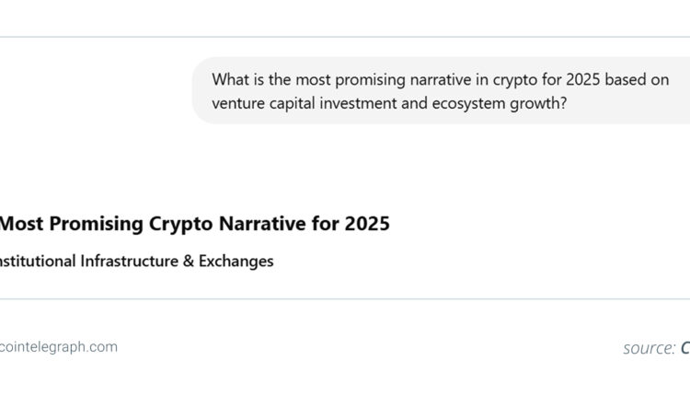Click the word "Infrastructure" in the subheading

130,261
